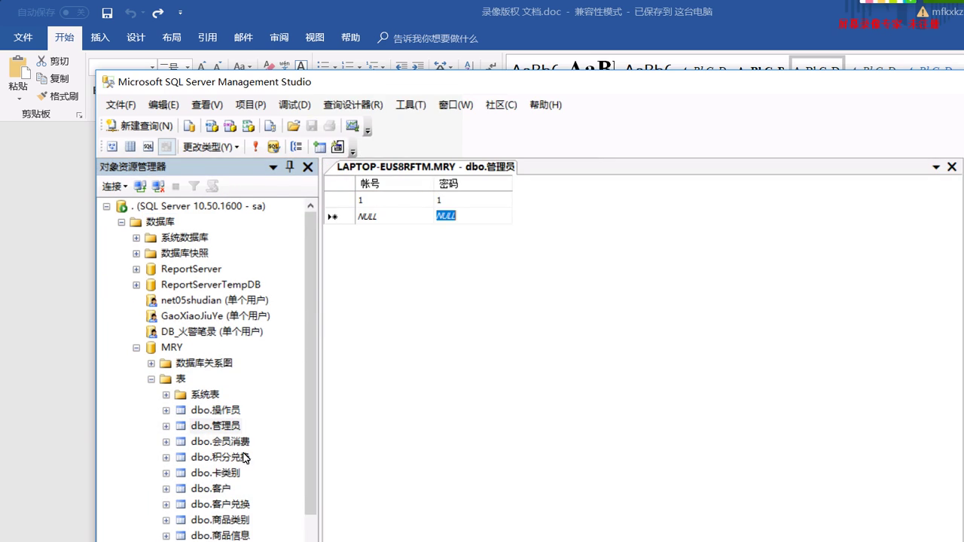Click the NULL cell under 帐号 column

coord(395,216)
